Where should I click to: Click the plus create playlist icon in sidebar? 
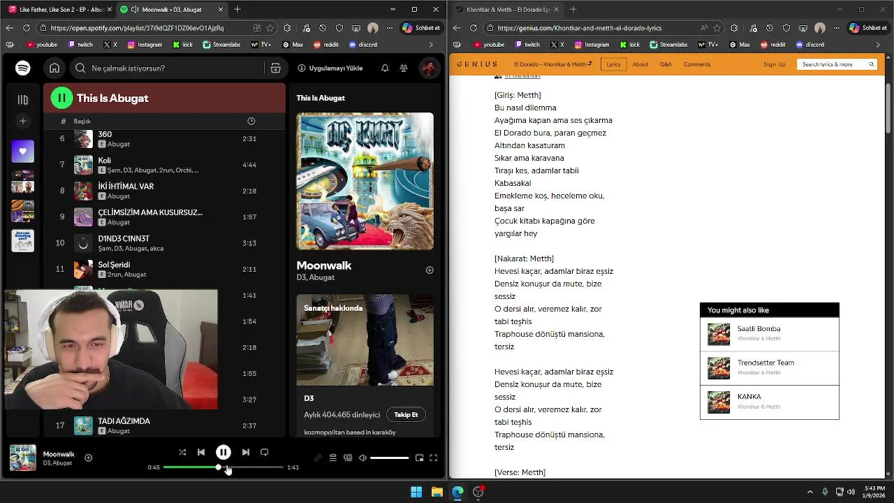tap(23, 122)
